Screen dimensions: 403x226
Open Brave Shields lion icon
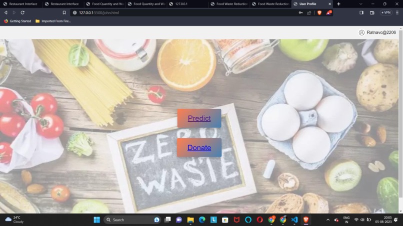319,12
